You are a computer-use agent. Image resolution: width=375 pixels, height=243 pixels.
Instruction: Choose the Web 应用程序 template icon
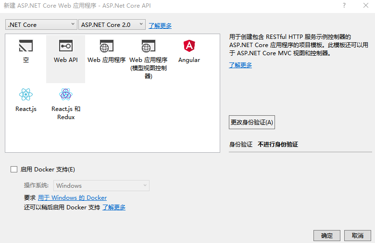[x=106, y=46]
